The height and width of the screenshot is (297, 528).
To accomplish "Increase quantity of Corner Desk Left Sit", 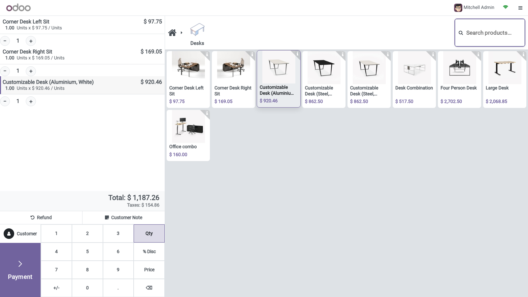I will (x=31, y=41).
